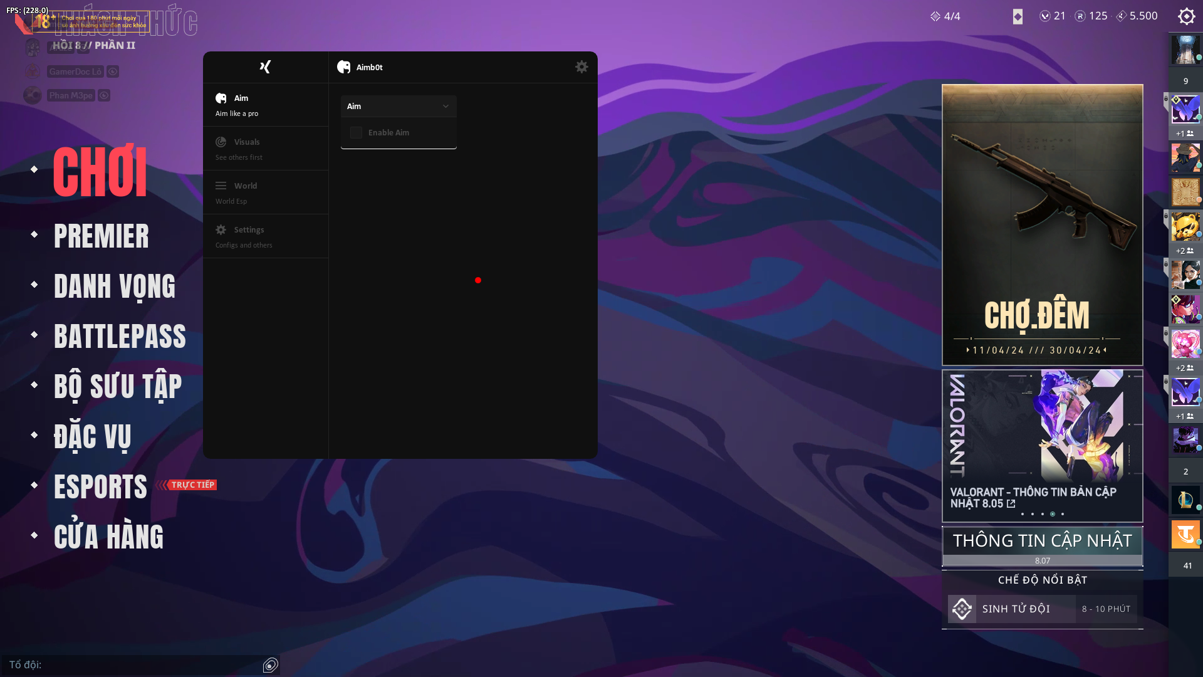Open ĐẶC VỤ agents menu item
Viewport: 1203px width, 677px height.
pos(93,437)
